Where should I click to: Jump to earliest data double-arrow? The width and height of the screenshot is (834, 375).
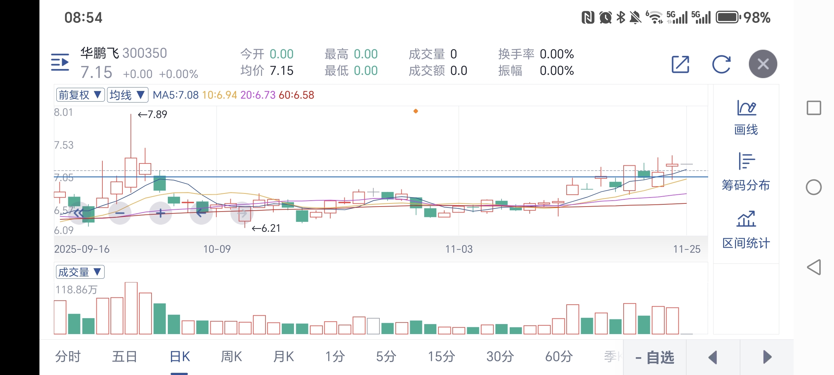click(79, 213)
